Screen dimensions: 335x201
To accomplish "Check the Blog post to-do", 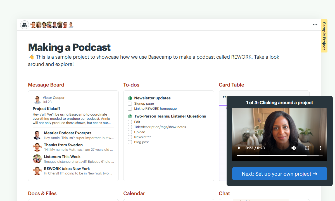I will [130, 142].
